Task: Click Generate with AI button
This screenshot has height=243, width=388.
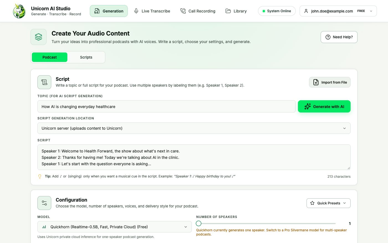Action: [324, 106]
